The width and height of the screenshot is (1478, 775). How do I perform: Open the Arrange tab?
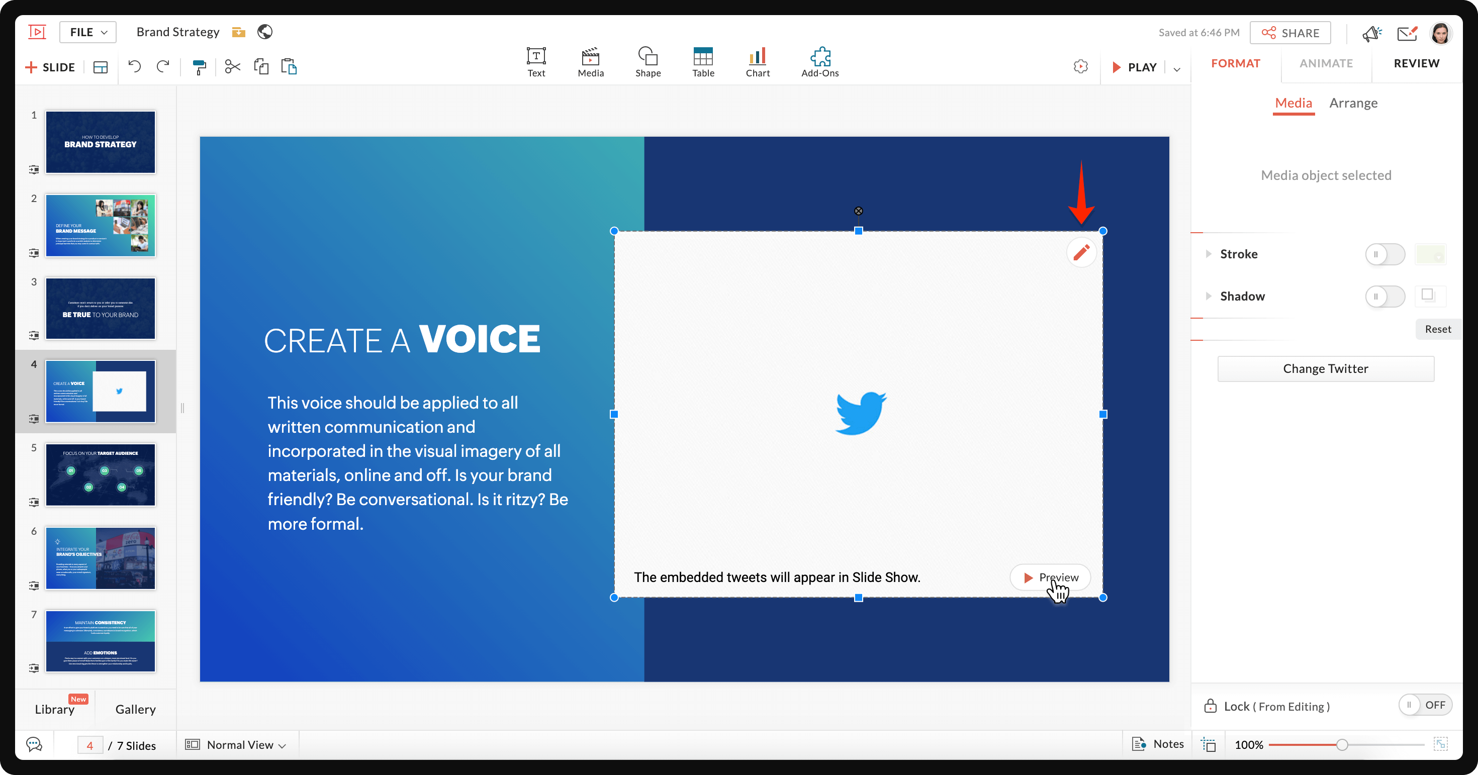(x=1353, y=103)
